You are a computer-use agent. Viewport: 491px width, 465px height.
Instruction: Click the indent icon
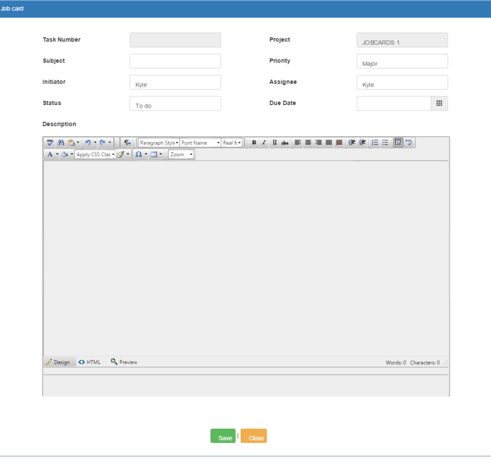coord(352,143)
